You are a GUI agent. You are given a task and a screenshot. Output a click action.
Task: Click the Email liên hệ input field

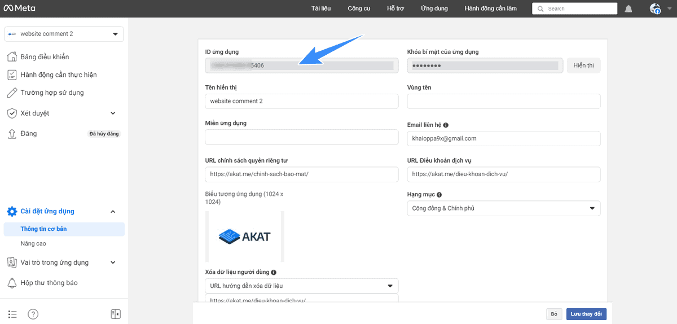[504, 138]
